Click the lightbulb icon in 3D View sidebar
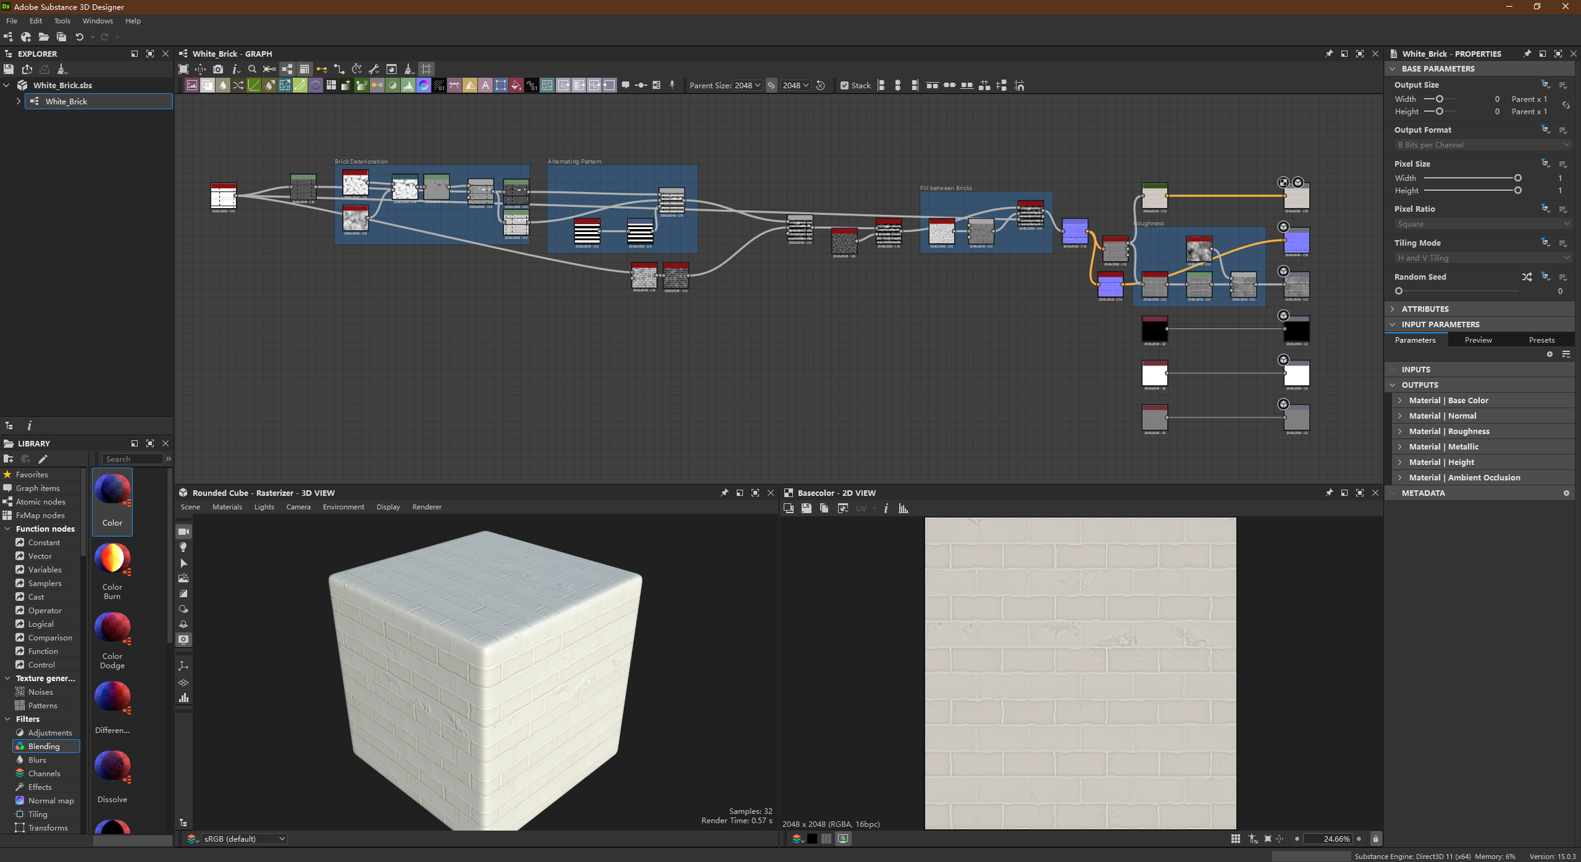This screenshot has width=1581, height=862. [x=183, y=547]
